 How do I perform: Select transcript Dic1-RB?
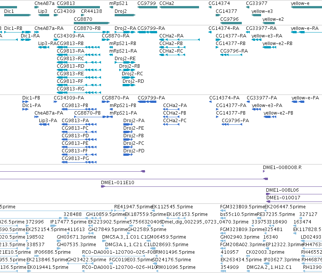(x=13, y=28)
